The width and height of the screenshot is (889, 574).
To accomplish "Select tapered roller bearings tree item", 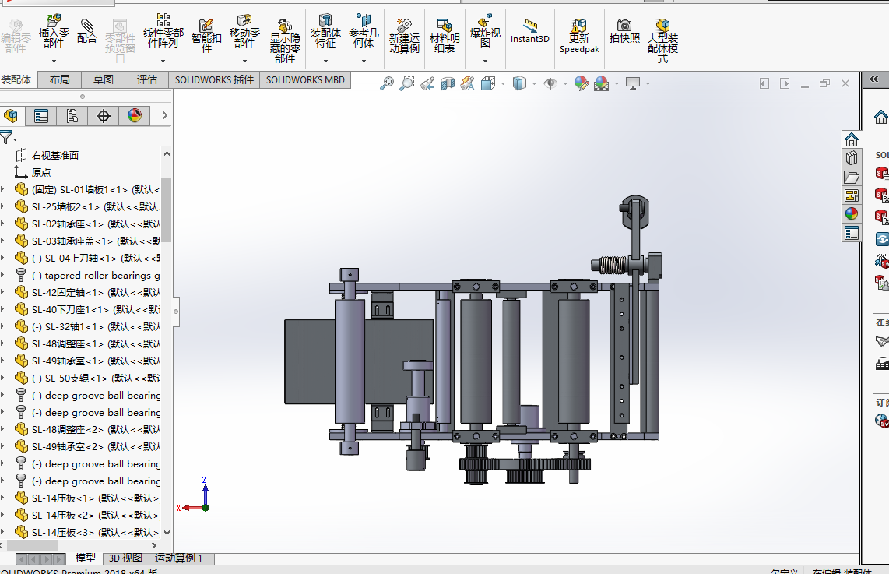I will coord(88,275).
